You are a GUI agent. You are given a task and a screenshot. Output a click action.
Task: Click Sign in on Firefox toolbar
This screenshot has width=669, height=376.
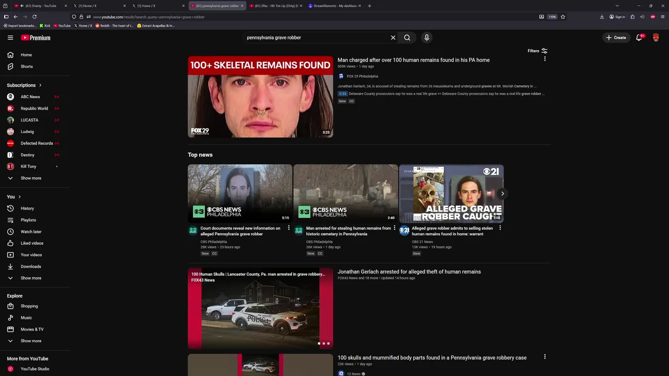click(x=617, y=17)
